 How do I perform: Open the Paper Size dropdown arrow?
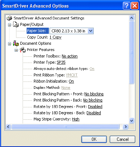90,31
